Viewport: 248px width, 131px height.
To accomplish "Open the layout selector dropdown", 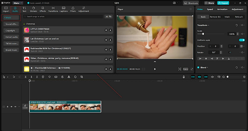I will tap(175, 3).
